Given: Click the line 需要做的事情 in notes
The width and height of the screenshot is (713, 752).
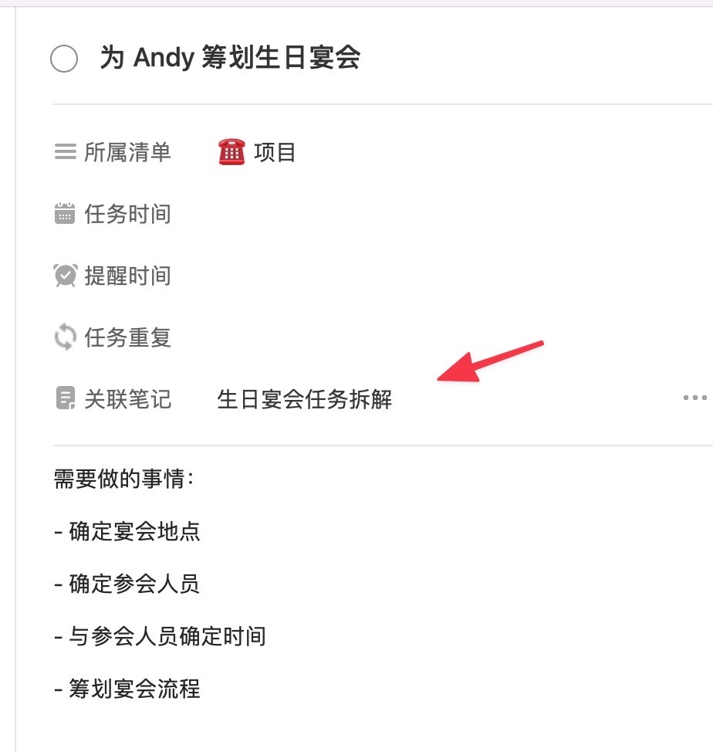Looking at the screenshot, I should tap(123, 479).
